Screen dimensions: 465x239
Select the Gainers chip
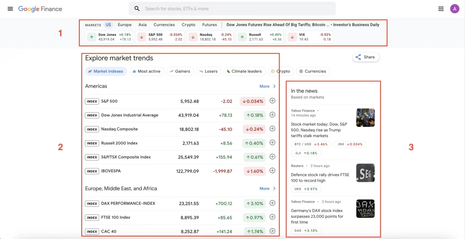(180, 71)
